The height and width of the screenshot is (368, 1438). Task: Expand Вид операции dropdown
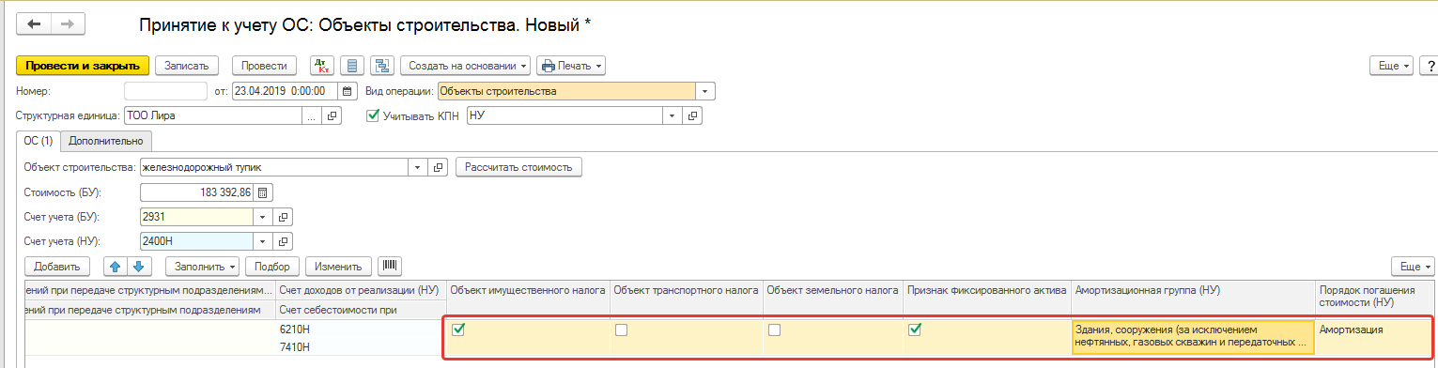pos(706,91)
